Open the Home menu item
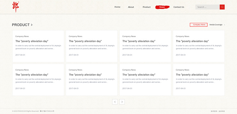 117,7
